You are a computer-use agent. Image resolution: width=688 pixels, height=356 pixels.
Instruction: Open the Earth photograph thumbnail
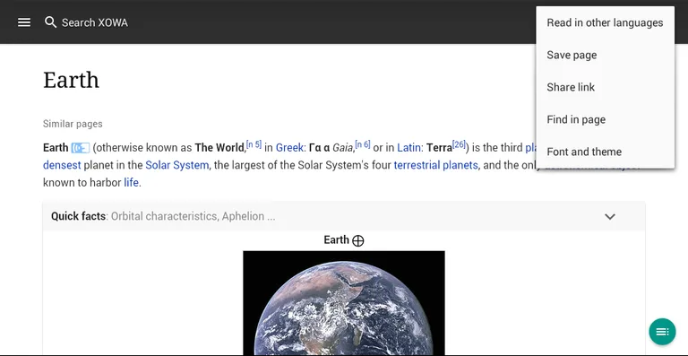[344, 302]
